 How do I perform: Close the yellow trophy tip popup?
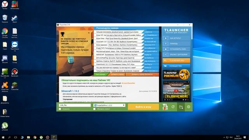tap(89, 33)
